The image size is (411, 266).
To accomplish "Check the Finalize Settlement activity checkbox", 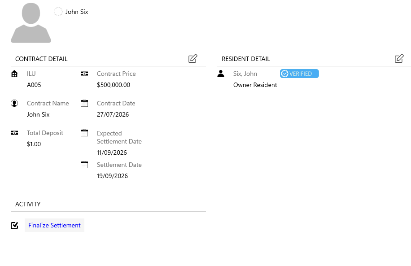I will point(14,225).
